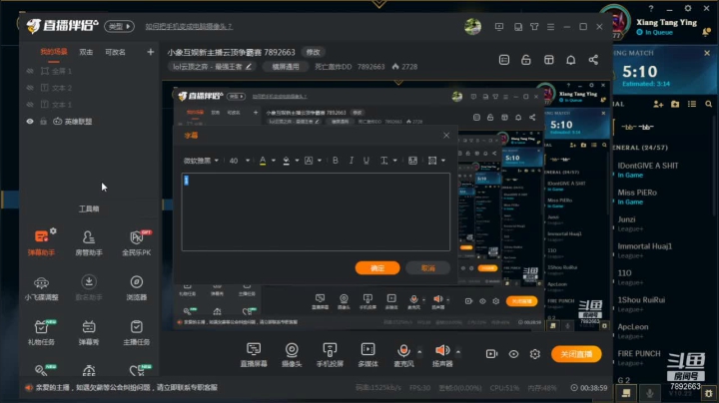Add a 手机投屏 phone mirroring source
The height and width of the screenshot is (403, 719).
point(330,354)
